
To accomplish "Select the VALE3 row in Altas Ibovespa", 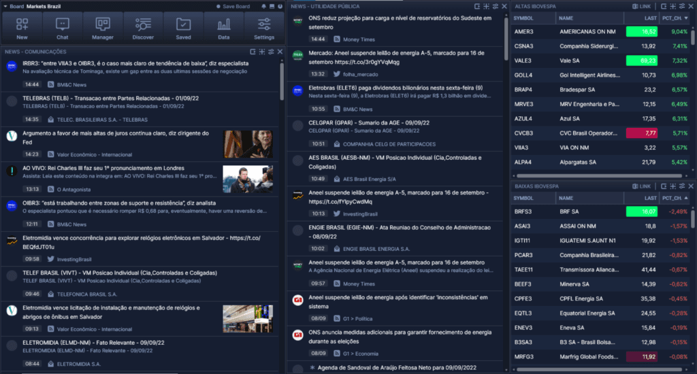I will pyautogui.click(x=600, y=61).
